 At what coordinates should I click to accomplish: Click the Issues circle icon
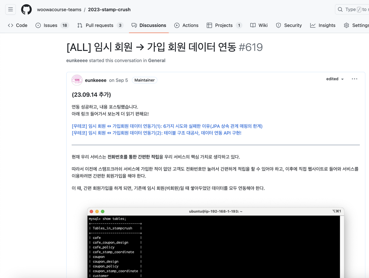coord(38,25)
